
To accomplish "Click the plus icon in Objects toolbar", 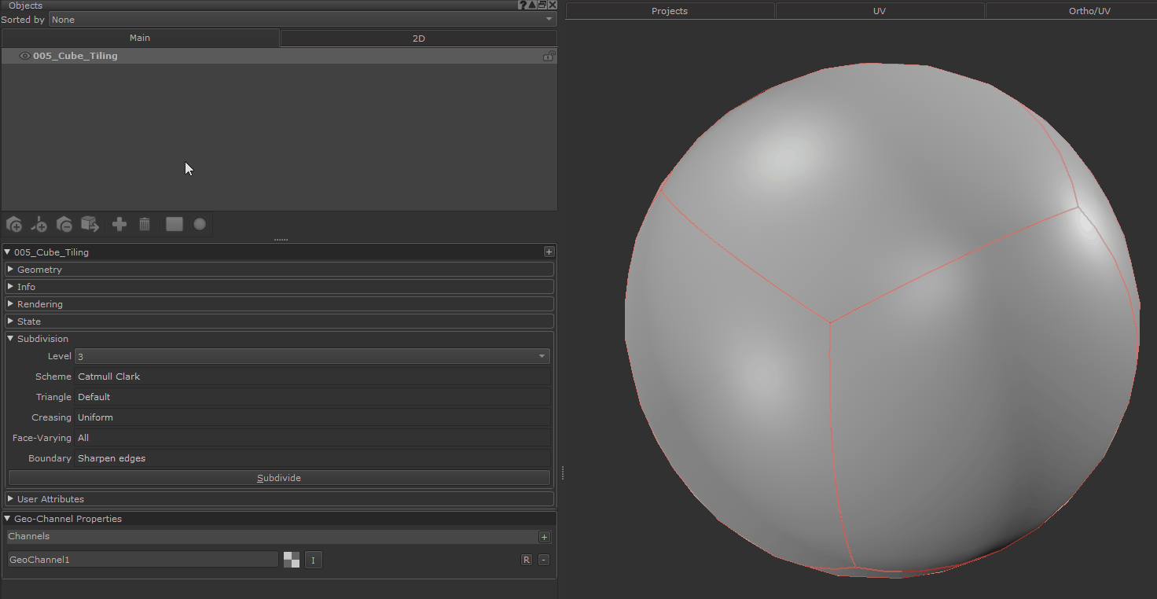I will pyautogui.click(x=119, y=225).
